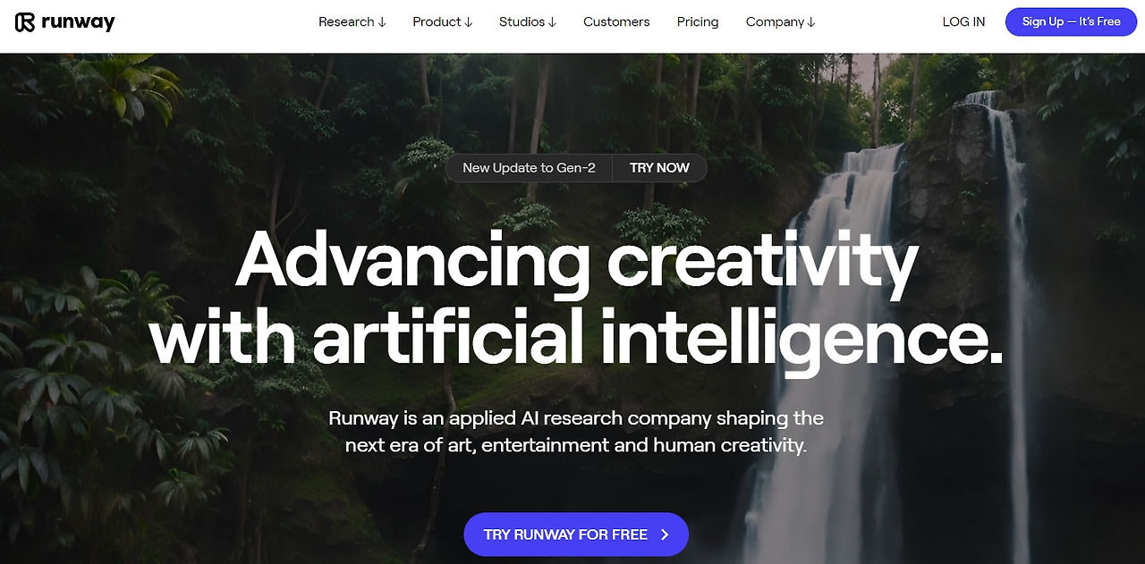Click the LOG IN link

(x=963, y=21)
